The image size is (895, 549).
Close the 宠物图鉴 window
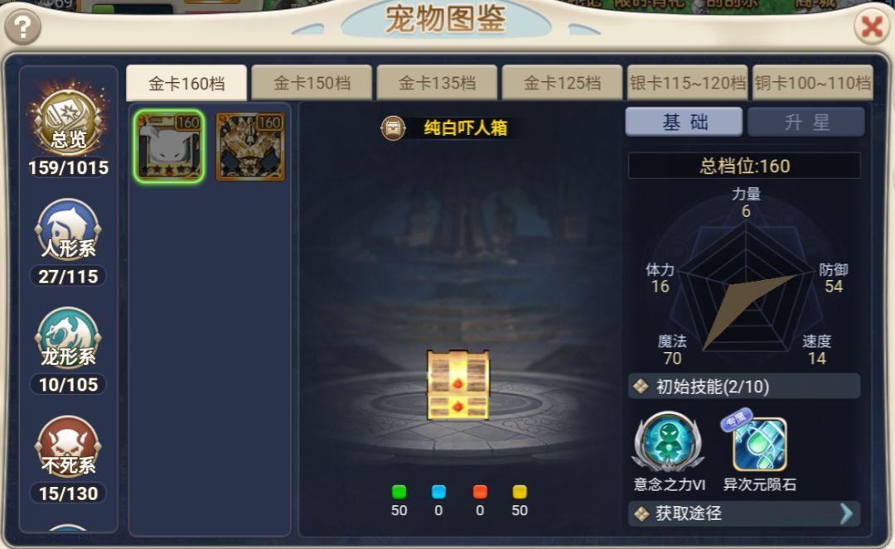(872, 26)
